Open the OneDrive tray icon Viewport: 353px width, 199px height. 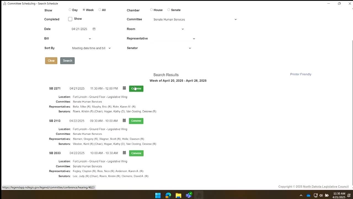click(x=309, y=195)
